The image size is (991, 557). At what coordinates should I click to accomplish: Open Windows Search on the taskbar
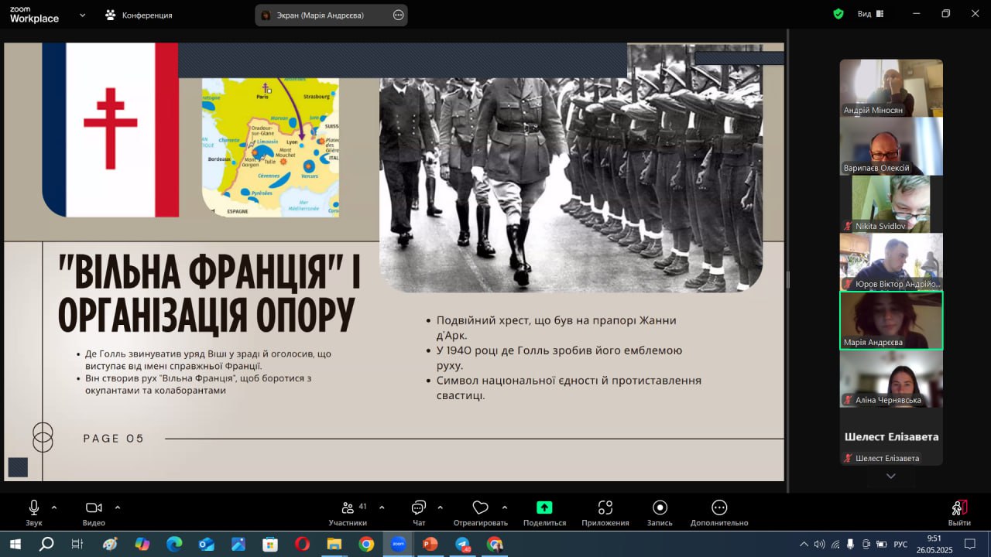pos(46,544)
